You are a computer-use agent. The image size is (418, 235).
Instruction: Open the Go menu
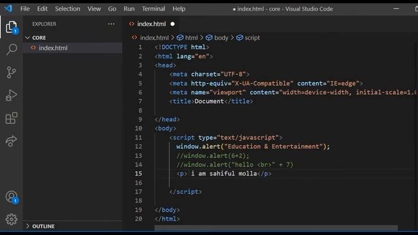112,8
